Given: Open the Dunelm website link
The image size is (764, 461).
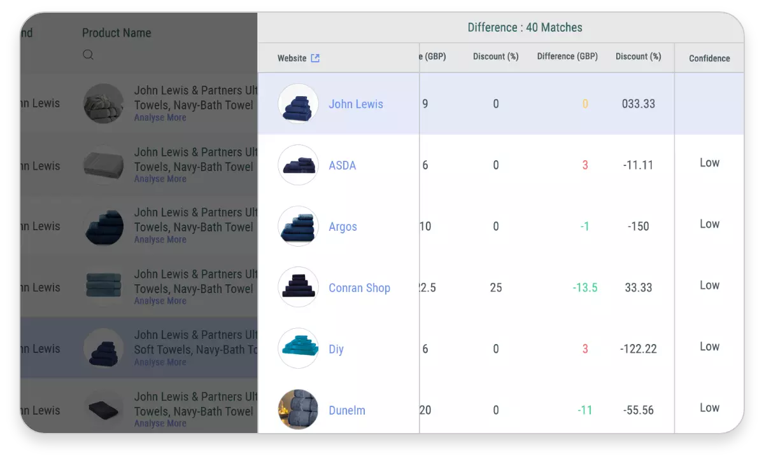Looking at the screenshot, I should coord(347,411).
